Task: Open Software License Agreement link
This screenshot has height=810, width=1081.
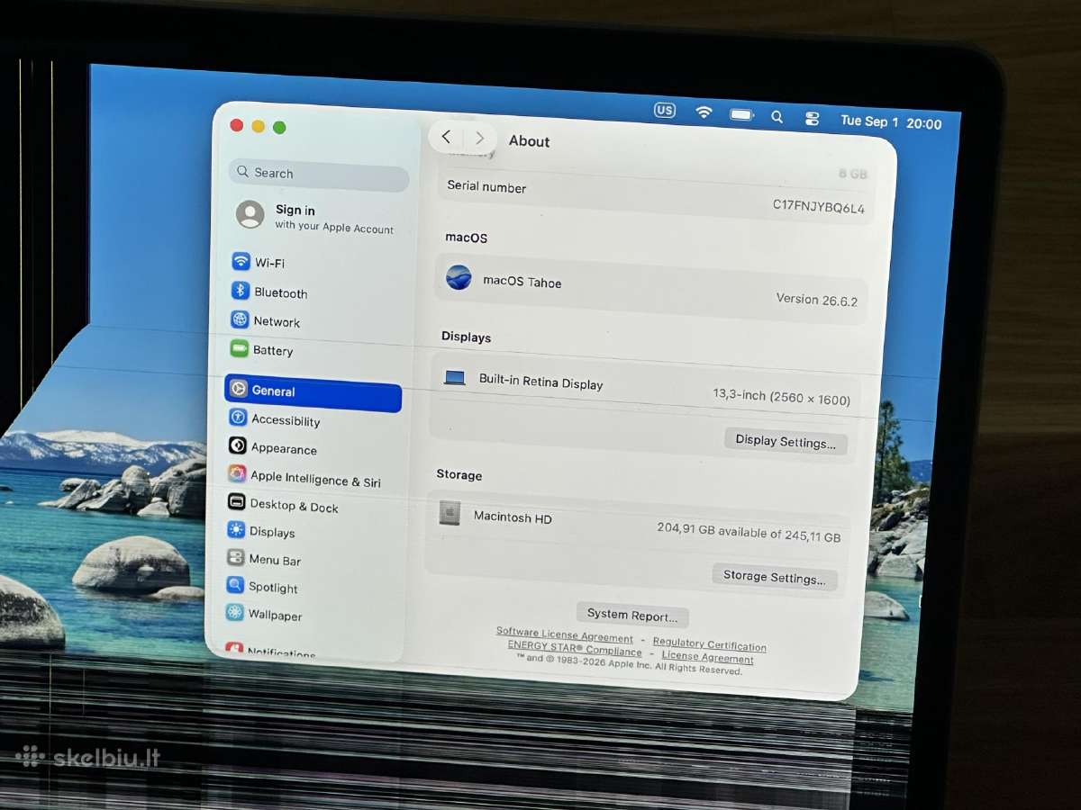Action: pyautogui.click(x=565, y=634)
